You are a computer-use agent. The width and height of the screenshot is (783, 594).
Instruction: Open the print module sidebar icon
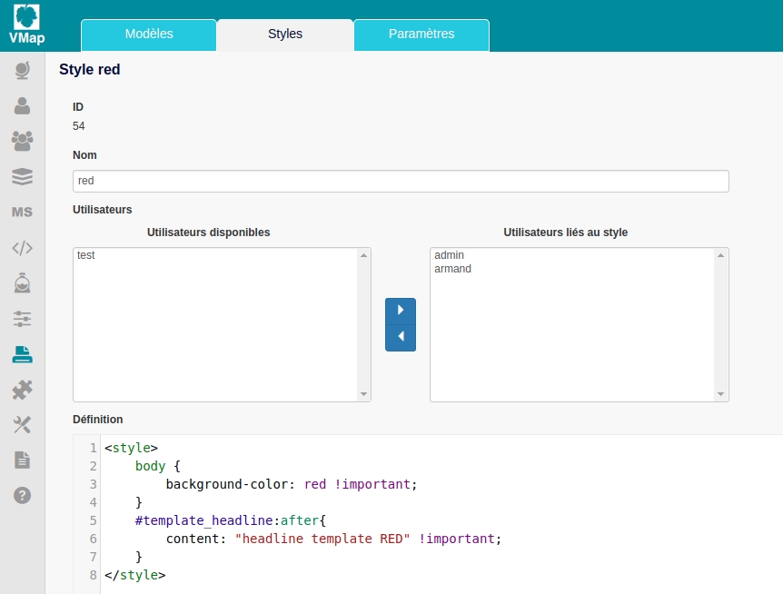[23, 354]
